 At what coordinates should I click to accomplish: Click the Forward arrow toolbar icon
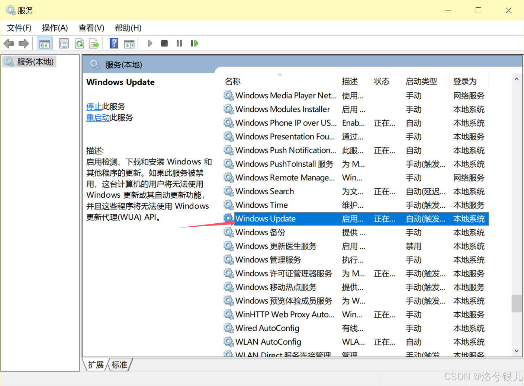(x=24, y=44)
